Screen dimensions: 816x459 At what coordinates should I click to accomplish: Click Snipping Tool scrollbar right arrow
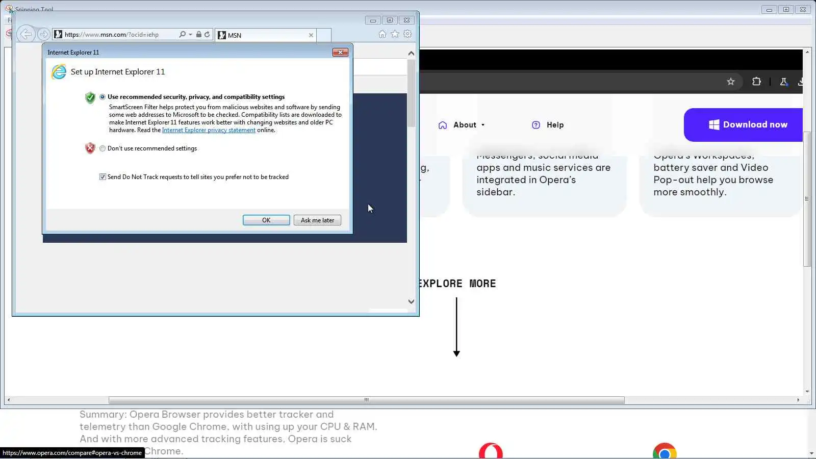(x=798, y=400)
